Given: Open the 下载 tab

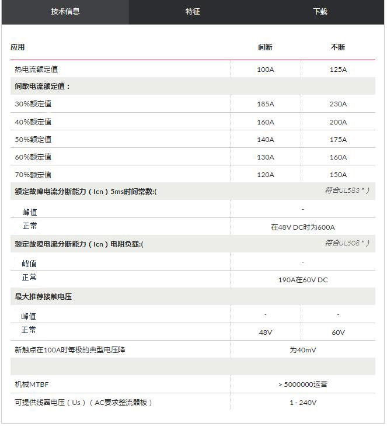Looking at the screenshot, I should (320, 12).
